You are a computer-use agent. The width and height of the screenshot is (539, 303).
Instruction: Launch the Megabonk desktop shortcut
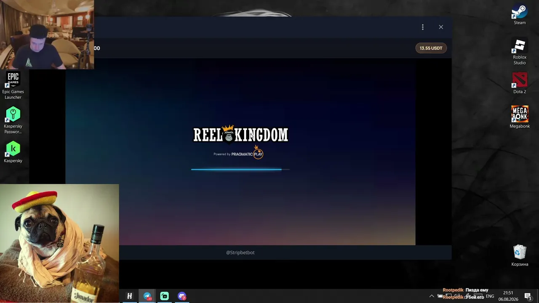(520, 117)
